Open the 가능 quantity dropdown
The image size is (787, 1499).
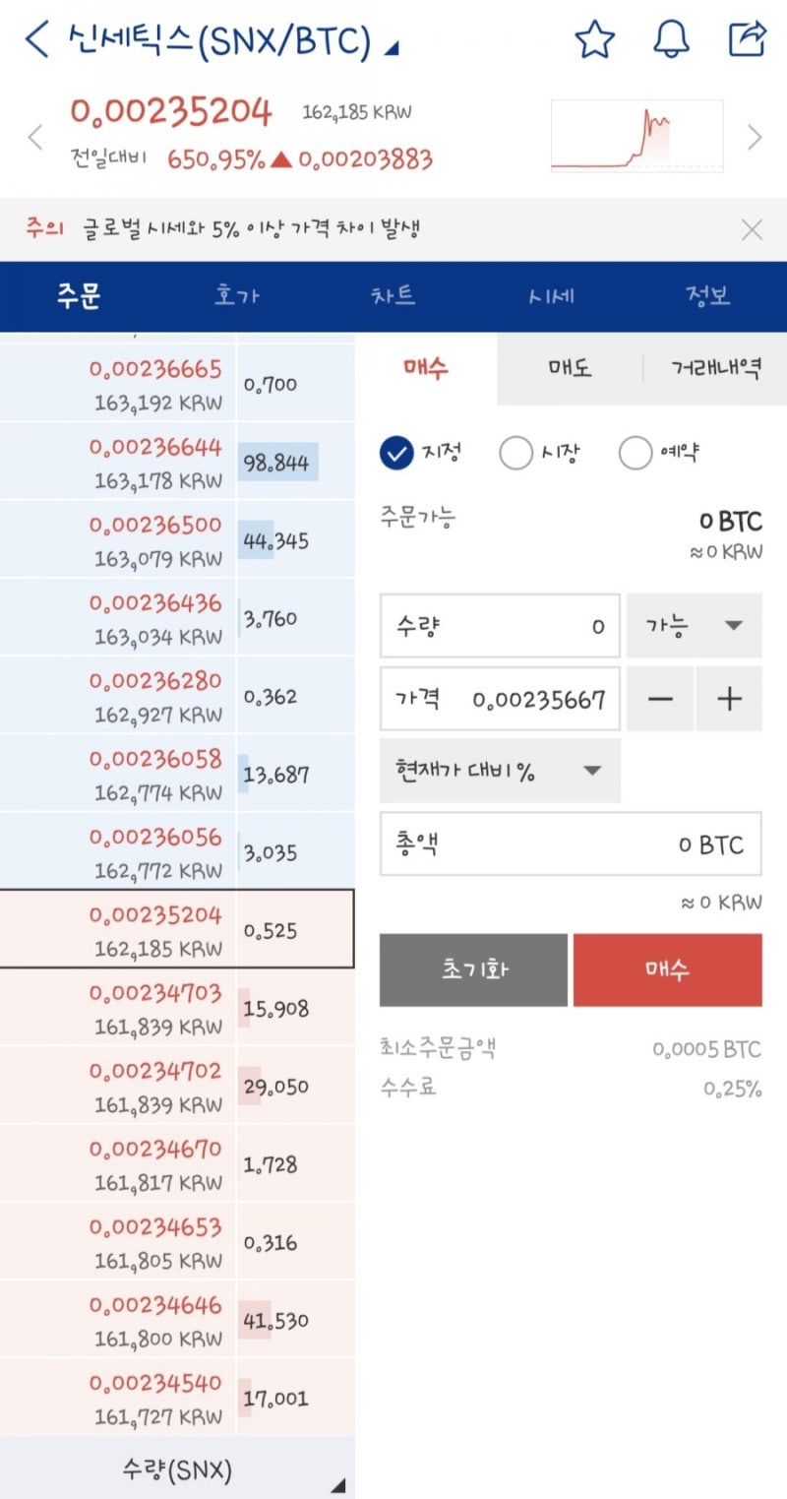pyautogui.click(x=694, y=625)
